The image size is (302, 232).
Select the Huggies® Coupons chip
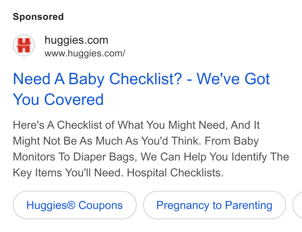pos(75,205)
